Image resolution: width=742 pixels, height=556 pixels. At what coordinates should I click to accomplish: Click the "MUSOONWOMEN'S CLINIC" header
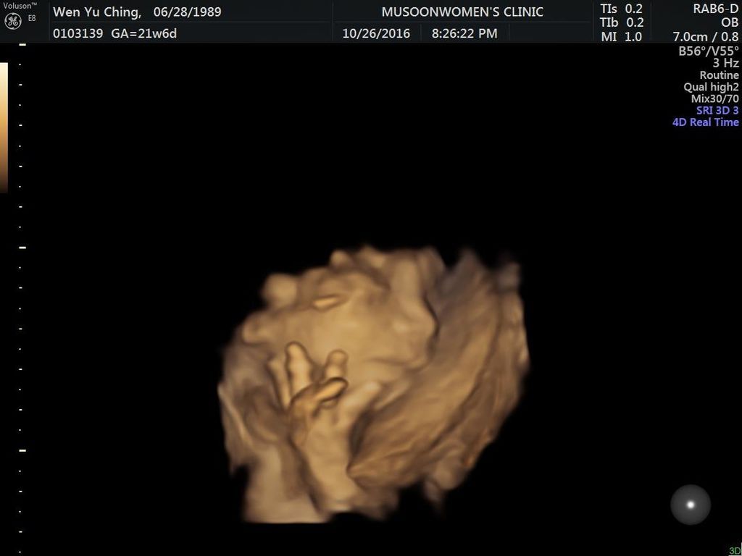(462, 12)
